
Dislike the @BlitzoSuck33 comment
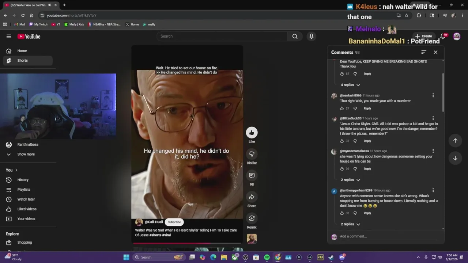(x=355, y=141)
